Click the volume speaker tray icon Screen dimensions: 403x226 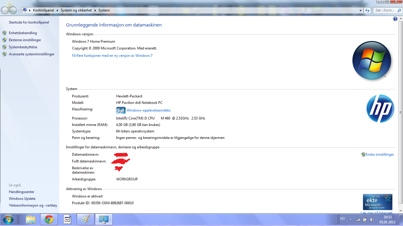pyautogui.click(x=372, y=219)
